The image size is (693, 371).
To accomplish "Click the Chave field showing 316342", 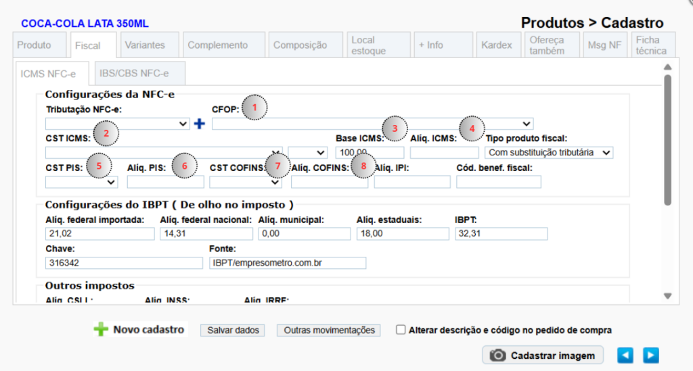I will [x=124, y=263].
